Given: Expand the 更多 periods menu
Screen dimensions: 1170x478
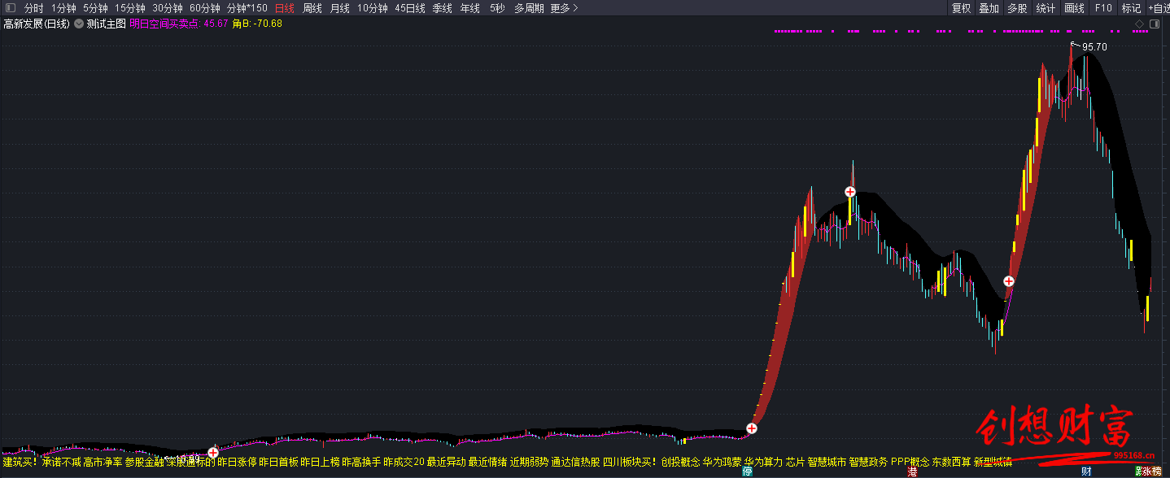Looking at the screenshot, I should pyautogui.click(x=564, y=8).
